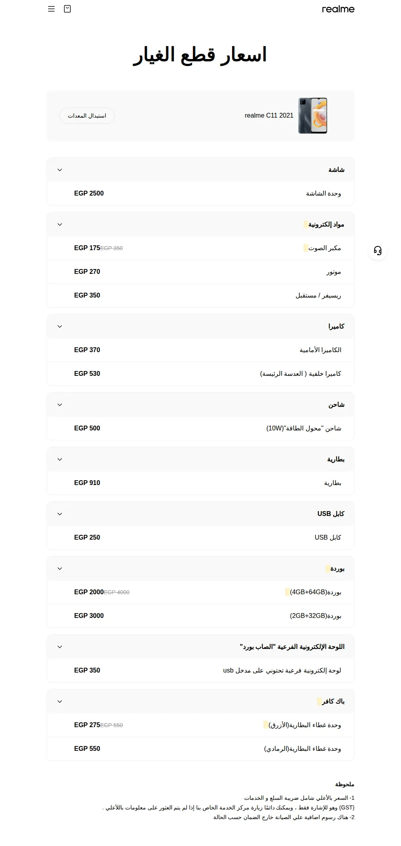Collapse the مواد إلكترونية section chevron
Screen dimensions: 401x846
[60, 224]
